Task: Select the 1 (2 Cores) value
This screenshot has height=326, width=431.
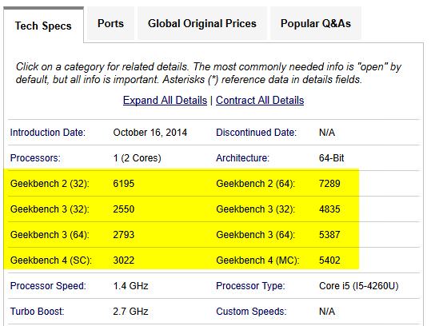Action: point(138,158)
